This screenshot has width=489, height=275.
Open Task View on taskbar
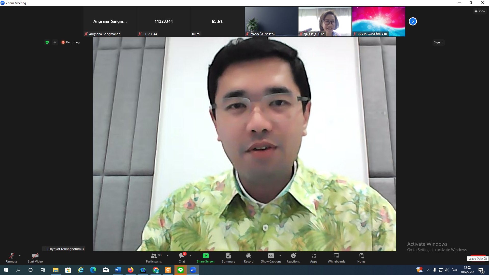(x=43, y=270)
